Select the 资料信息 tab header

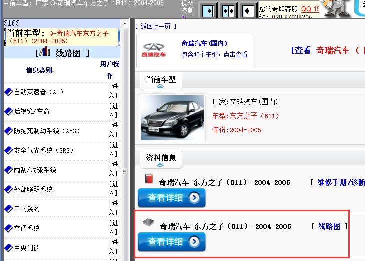pyautogui.click(x=161, y=159)
